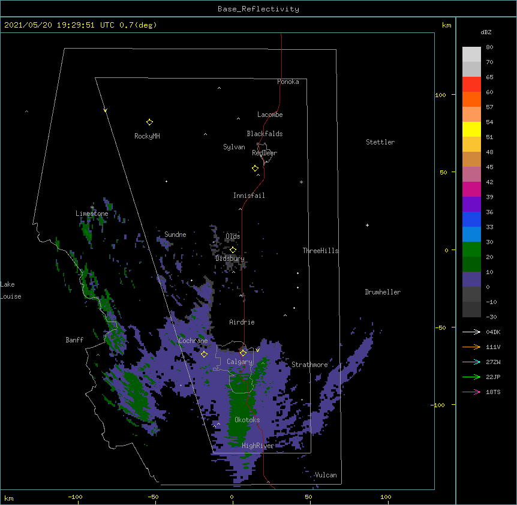Click the white plus marker near ThreeHills
This screenshot has height=505, width=517.
point(367,225)
